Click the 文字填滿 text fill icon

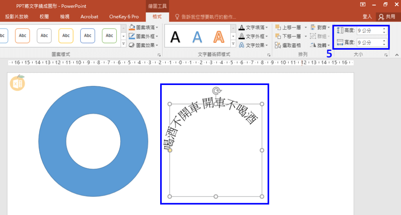tap(242, 27)
